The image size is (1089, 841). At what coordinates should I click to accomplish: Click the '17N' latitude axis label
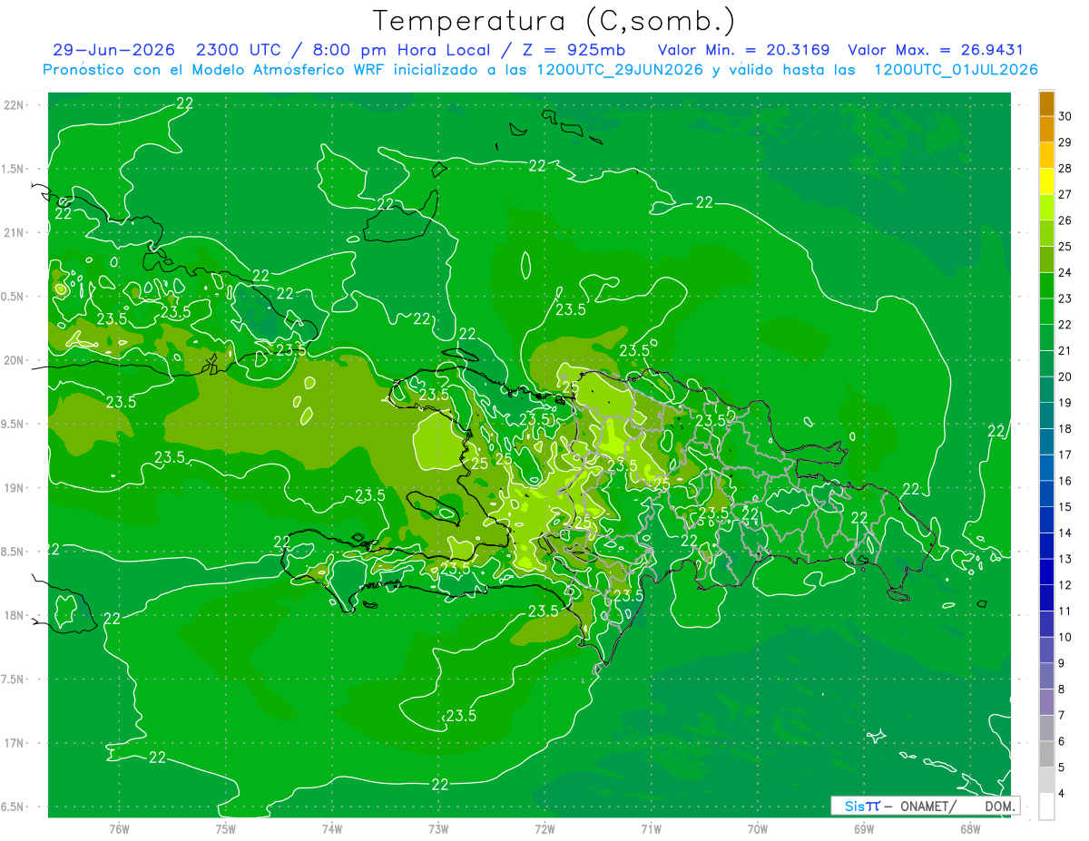coord(15,743)
